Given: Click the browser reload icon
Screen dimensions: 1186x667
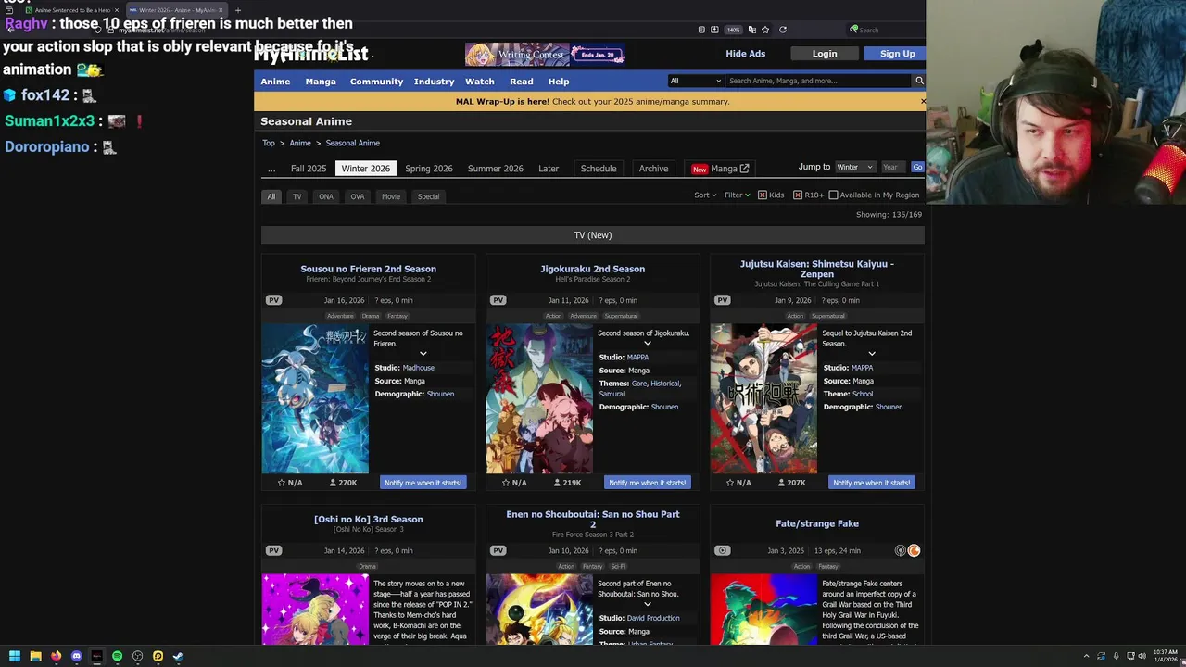Looking at the screenshot, I should [783, 30].
